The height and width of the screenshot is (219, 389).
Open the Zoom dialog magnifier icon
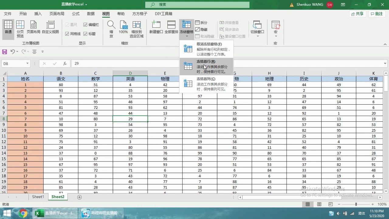pyautogui.click(x=111, y=25)
